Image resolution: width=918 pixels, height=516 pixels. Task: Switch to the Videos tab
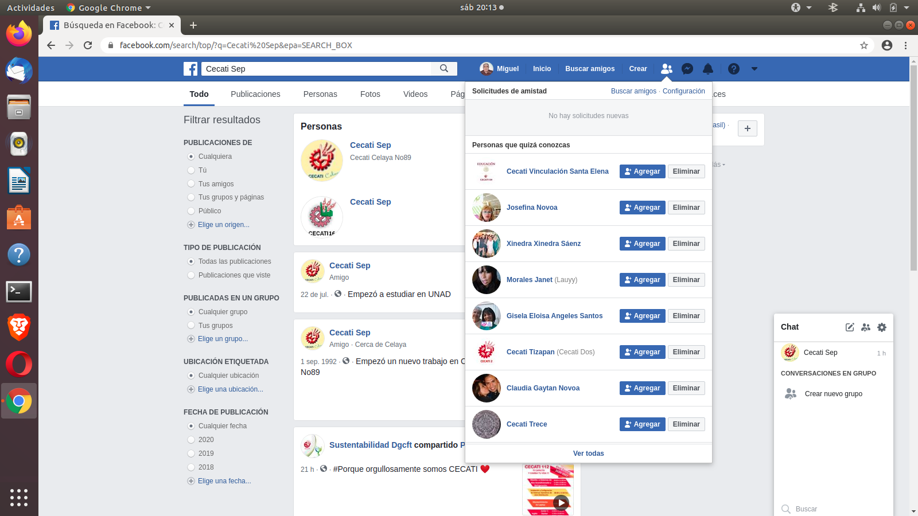415,94
